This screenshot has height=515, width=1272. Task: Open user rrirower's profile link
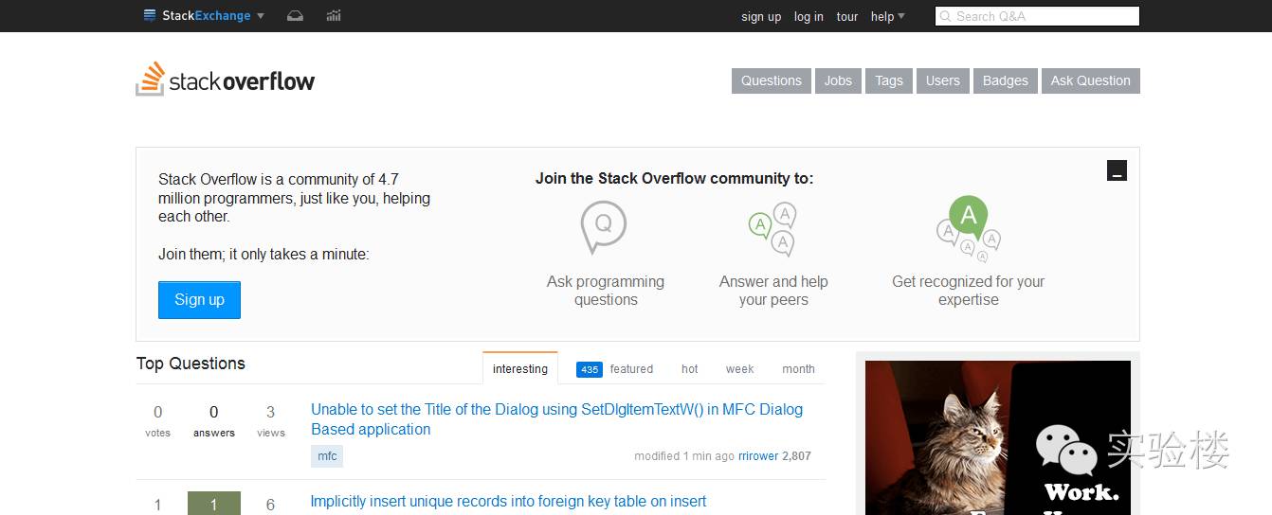758,456
